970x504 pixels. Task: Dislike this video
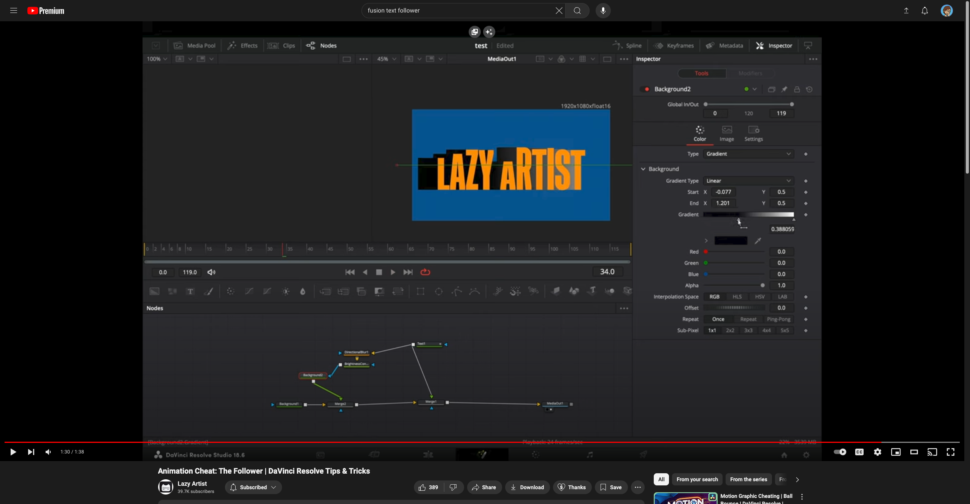(453, 487)
